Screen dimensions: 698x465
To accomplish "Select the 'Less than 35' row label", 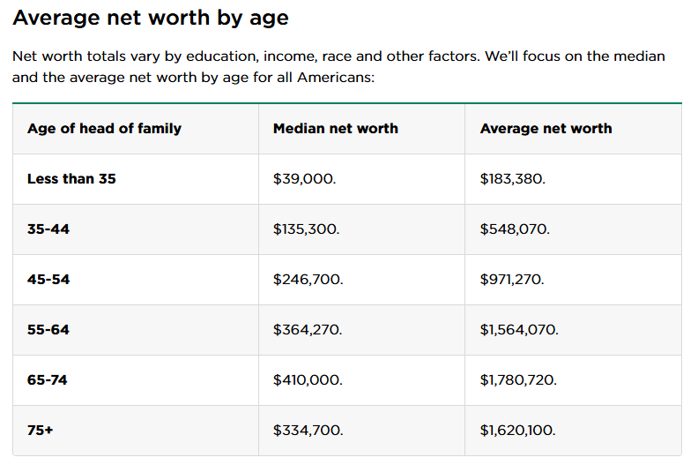I will 71,179.
